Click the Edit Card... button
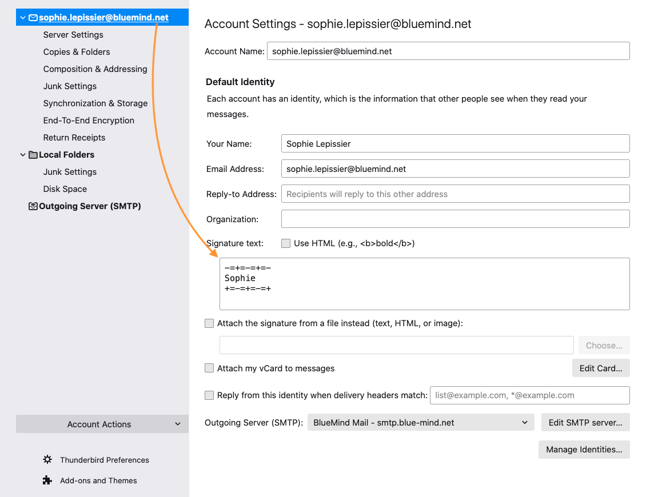Viewport: 646px width, 497px height. [x=601, y=368]
